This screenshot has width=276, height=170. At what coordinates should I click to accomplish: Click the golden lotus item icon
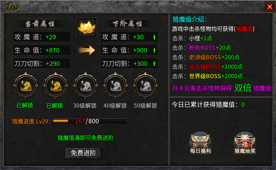pyautogui.click(x=87, y=27)
